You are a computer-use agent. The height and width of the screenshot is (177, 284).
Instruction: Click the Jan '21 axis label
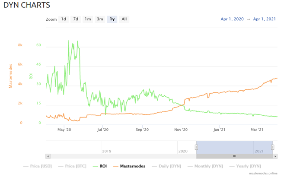219,130
